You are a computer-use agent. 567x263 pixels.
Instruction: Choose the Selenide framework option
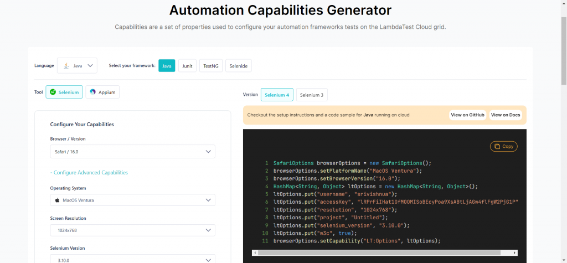(x=239, y=65)
